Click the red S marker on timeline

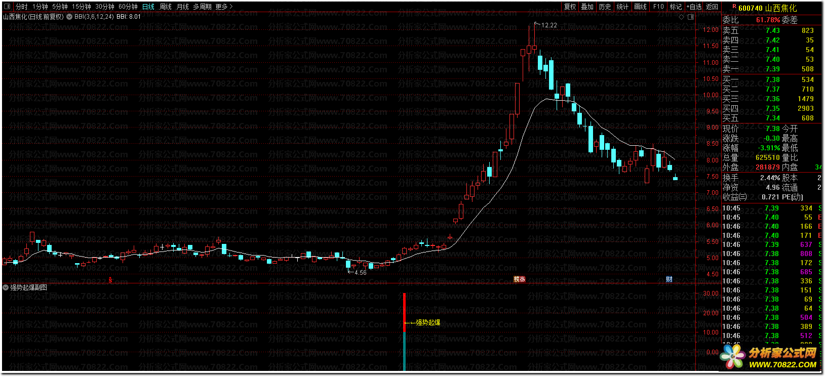point(110,279)
